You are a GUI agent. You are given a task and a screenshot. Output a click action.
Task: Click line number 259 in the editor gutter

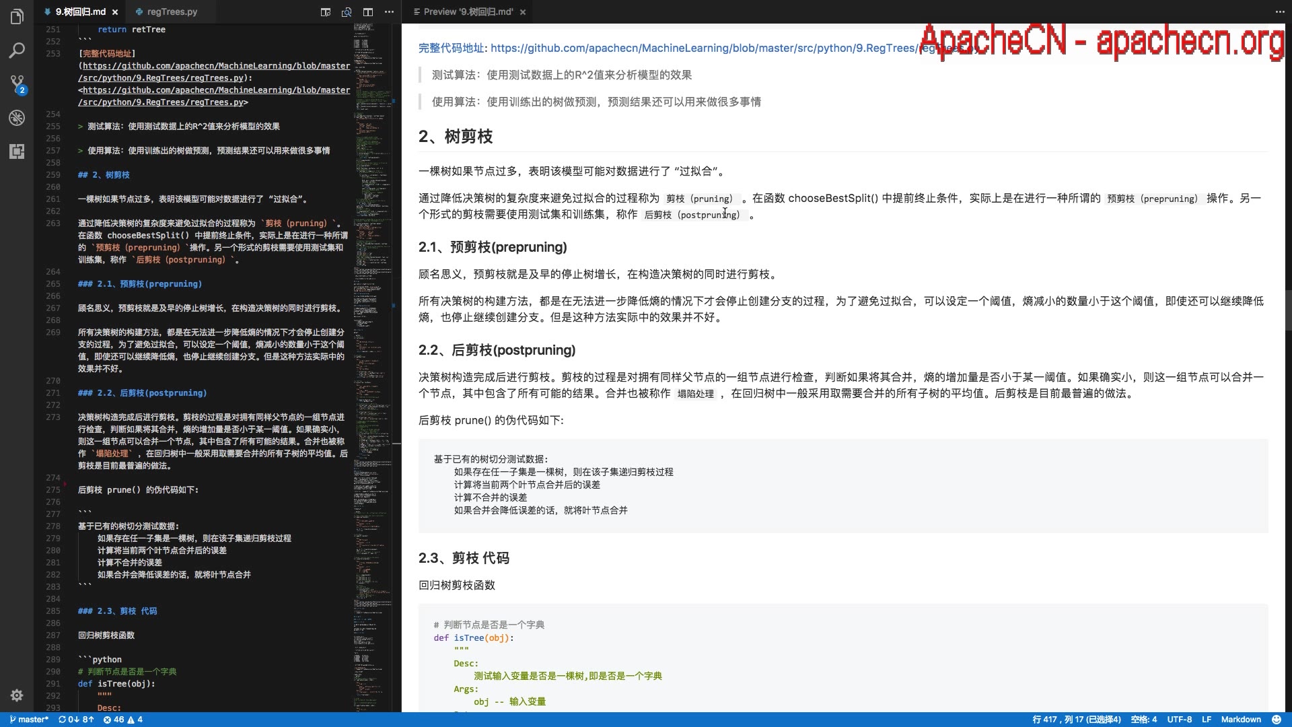[x=53, y=175]
